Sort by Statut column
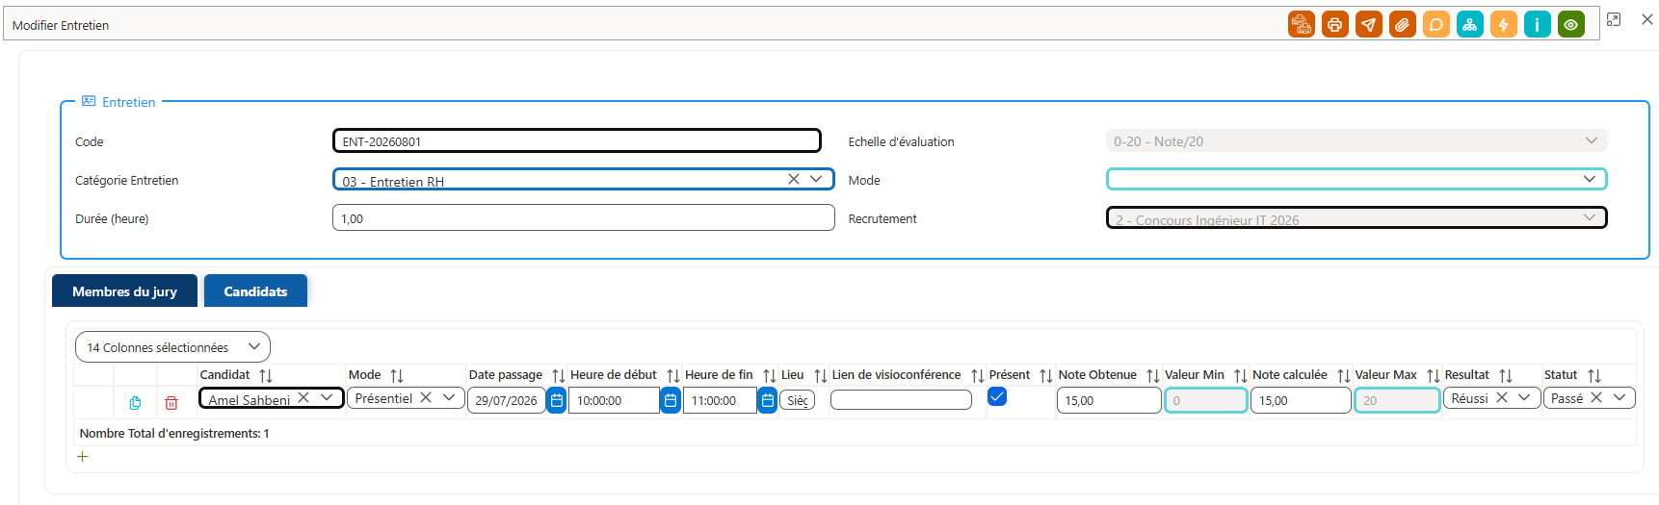This screenshot has width=1659, height=505. 1594,375
